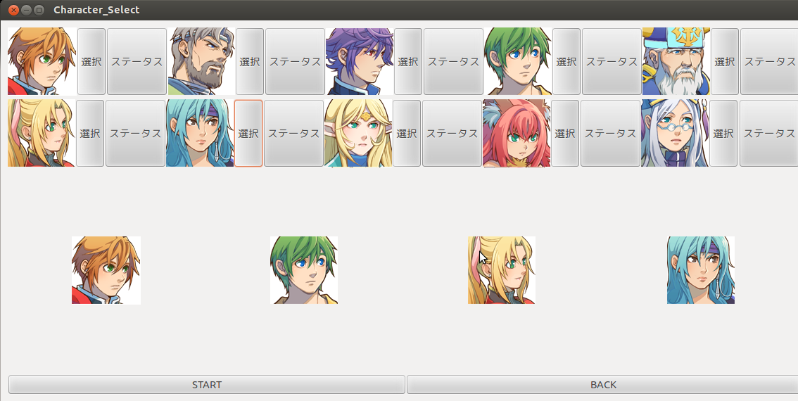This screenshot has width=798, height=401.
Task: View ステータス of the blonde elf
Action: pos(452,134)
